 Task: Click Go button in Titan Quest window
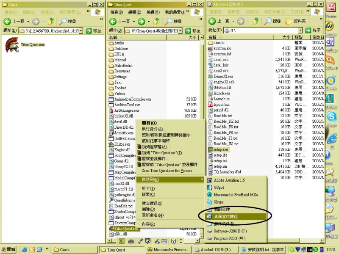193,30
